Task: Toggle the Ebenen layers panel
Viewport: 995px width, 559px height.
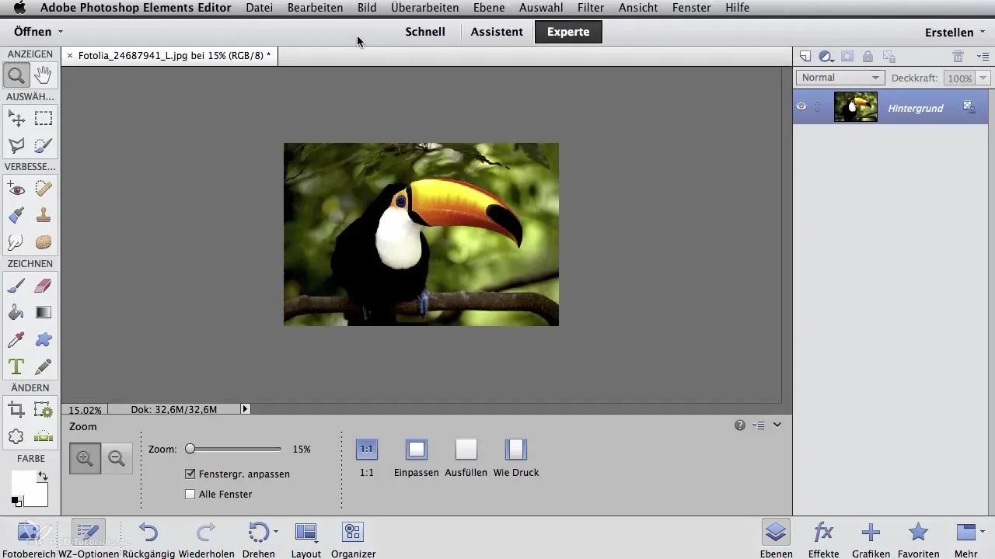Action: 776,539
